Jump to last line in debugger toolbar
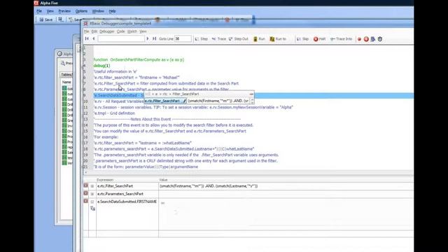448x252 pixels. 154,39
